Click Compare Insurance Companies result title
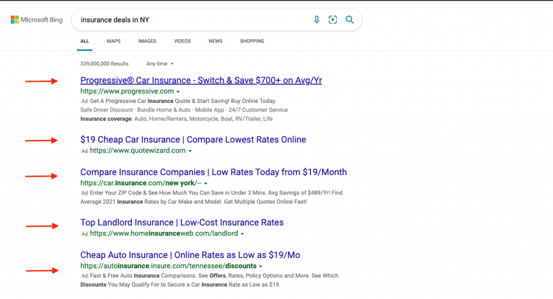Viewport: 553px width, 299px height. coord(213,172)
